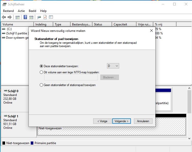
Task: Click the Schijf 1 disk icon
Action: click(6, 116)
